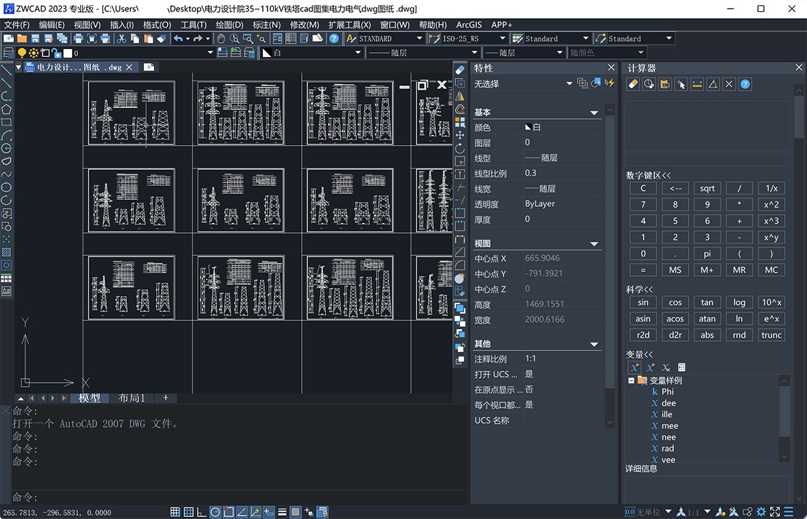This screenshot has width=807, height=519.
Task: Select the angle measurement icon in calculator panel
Action: 713,84
